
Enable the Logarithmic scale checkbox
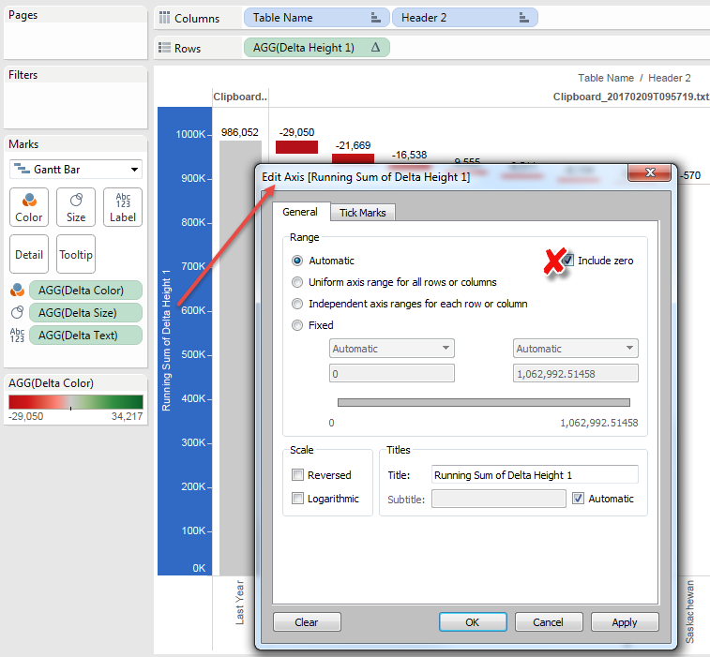point(297,499)
